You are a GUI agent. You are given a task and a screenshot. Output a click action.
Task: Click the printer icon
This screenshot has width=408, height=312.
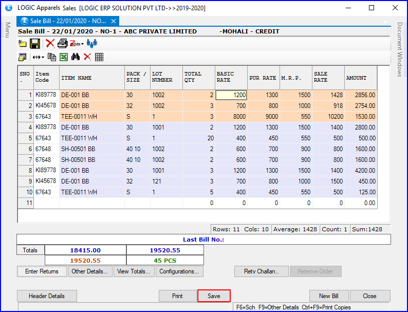pyautogui.click(x=63, y=44)
